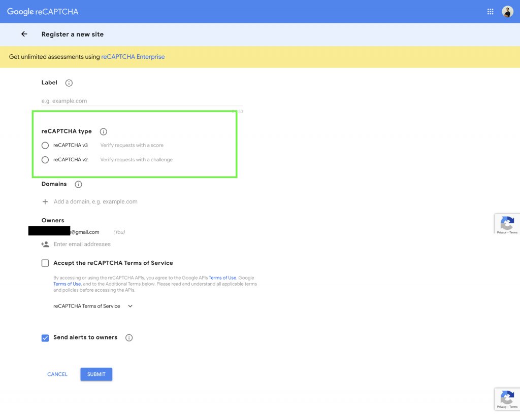Show info about Send alerts to owners
The width and height of the screenshot is (520, 415).
click(129, 337)
